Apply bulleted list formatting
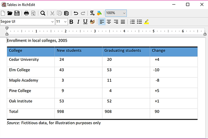This screenshot has height=139, width=208. tap(139, 22)
